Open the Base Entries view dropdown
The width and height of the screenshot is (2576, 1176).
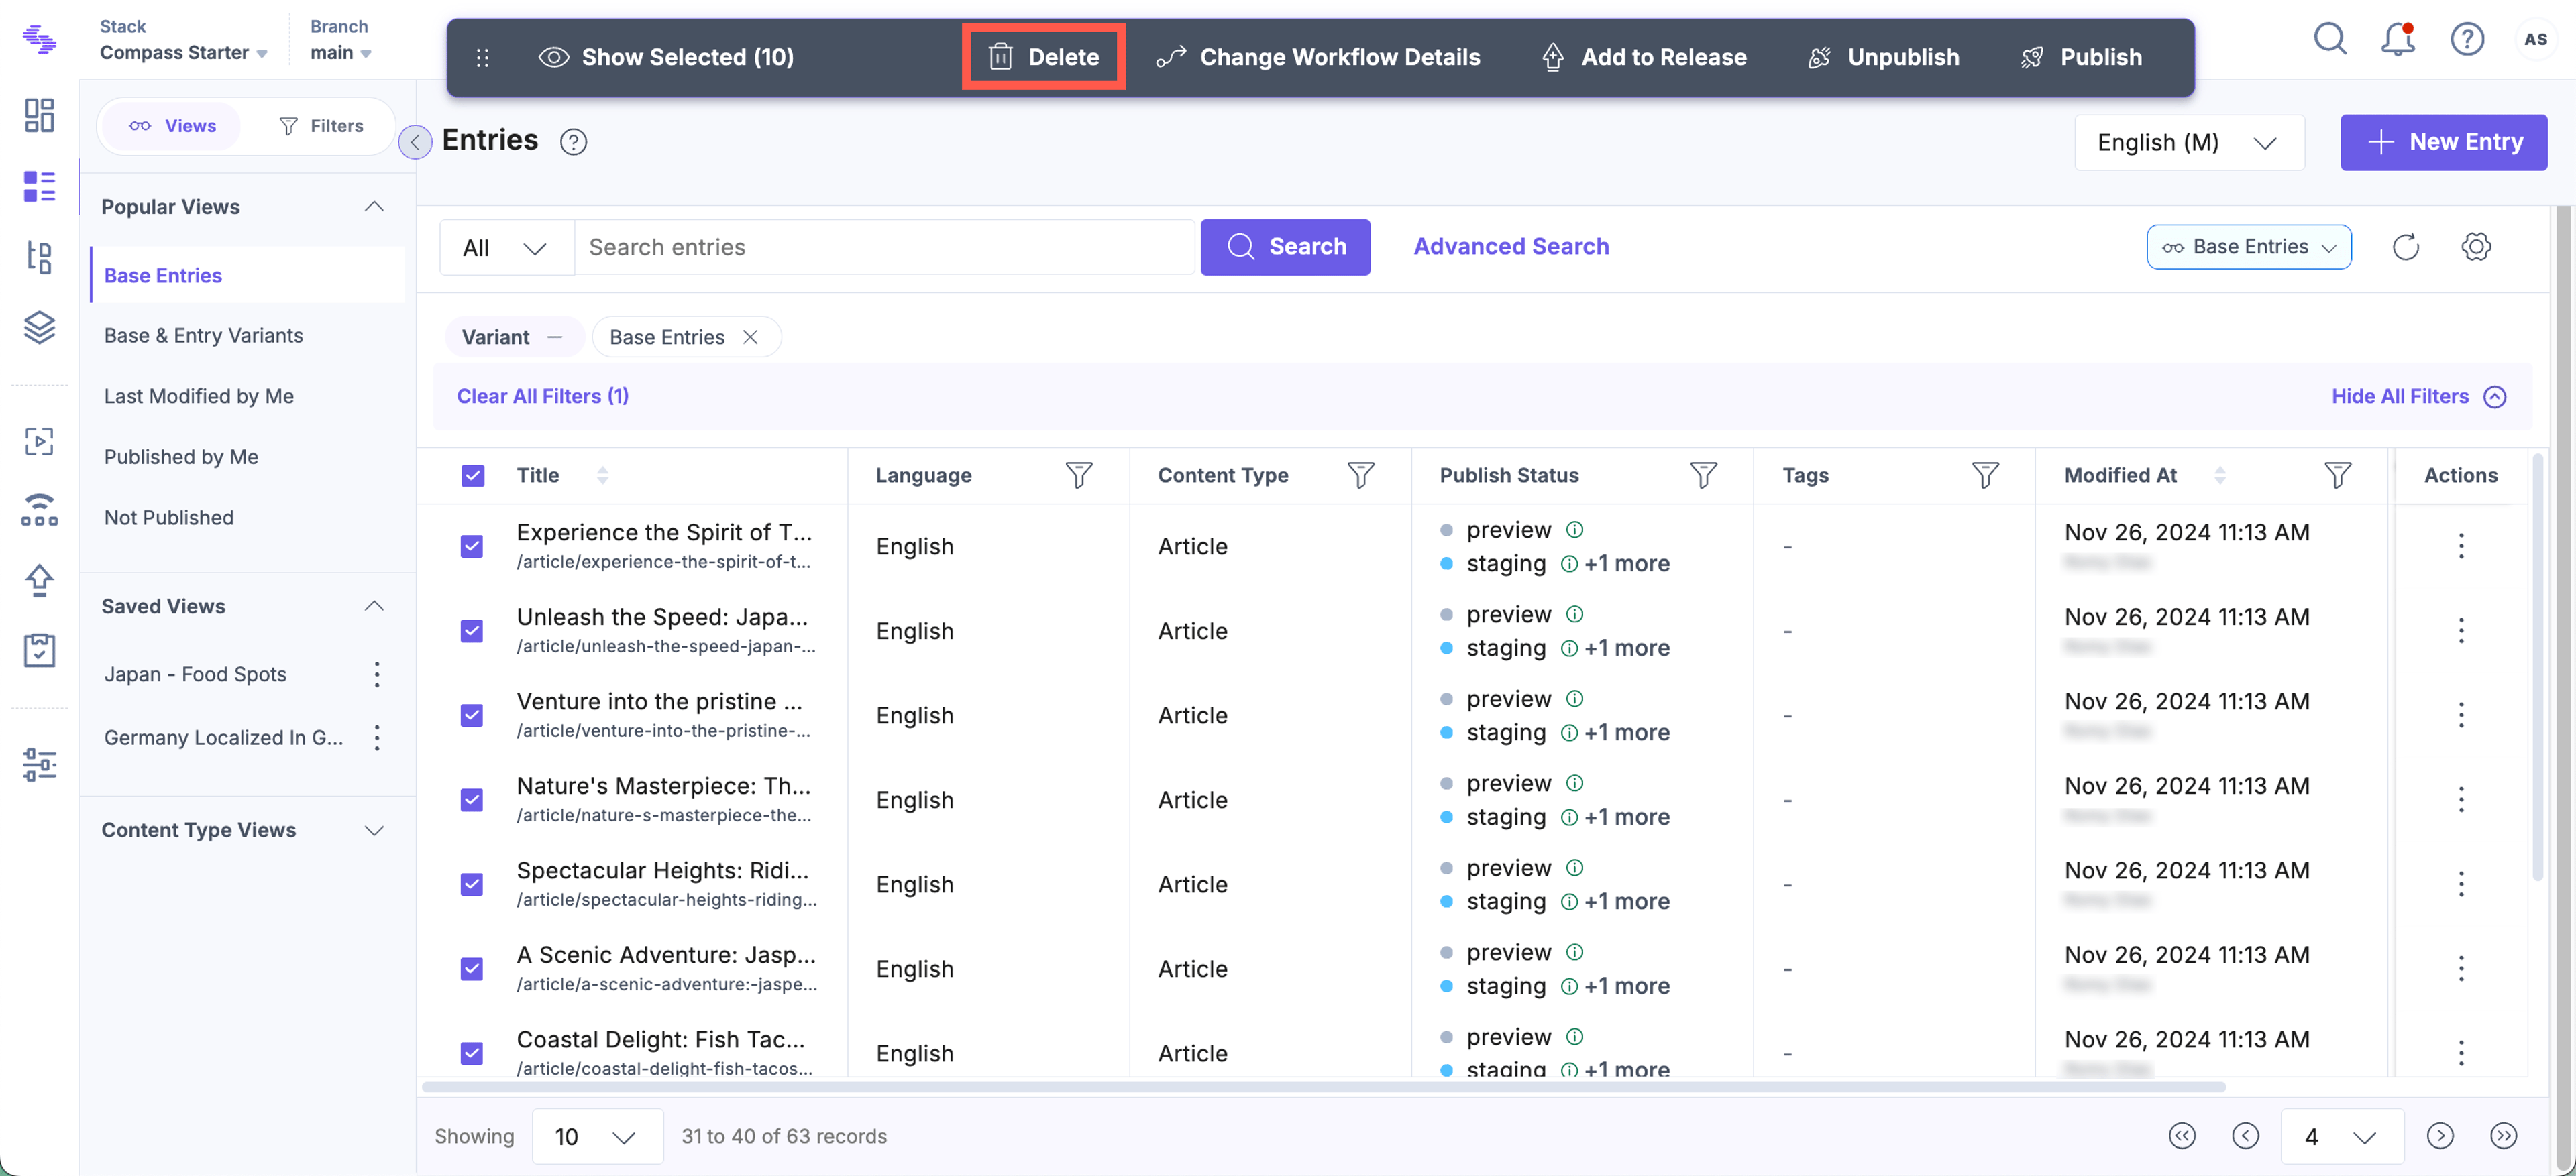pos(2248,247)
